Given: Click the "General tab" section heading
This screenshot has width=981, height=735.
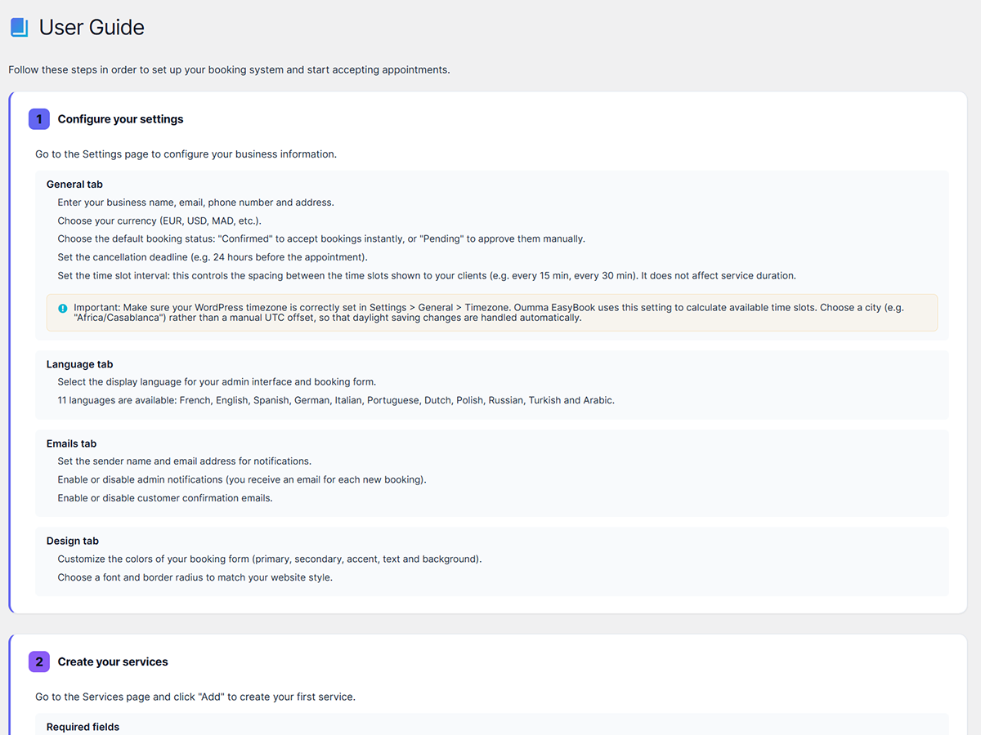Looking at the screenshot, I should [x=74, y=185].
